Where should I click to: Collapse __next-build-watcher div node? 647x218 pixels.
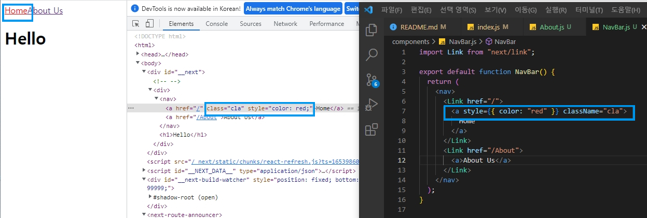coord(144,180)
